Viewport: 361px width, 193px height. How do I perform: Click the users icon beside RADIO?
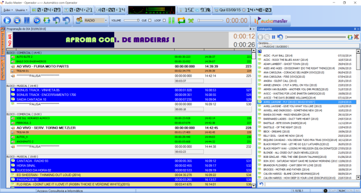point(79,20)
